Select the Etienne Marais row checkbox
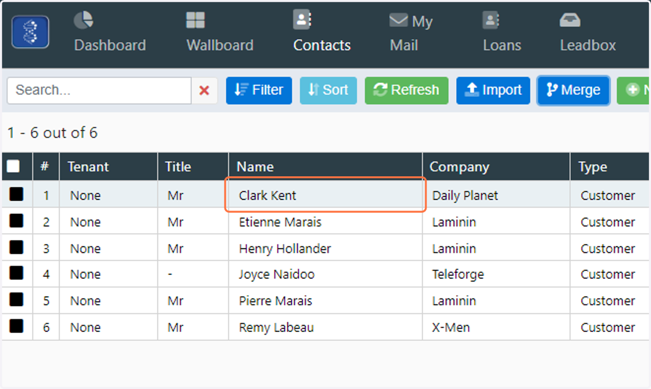Screen dimensions: 651x389 [16, 221]
